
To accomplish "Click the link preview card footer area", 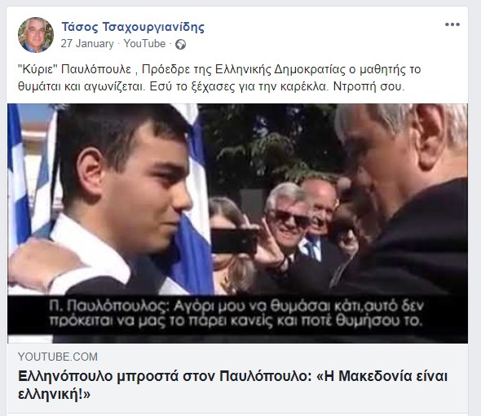I will 238,379.
